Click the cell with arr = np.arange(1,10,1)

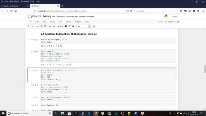(108, 41)
